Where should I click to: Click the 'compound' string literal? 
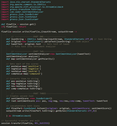point(35,74)
